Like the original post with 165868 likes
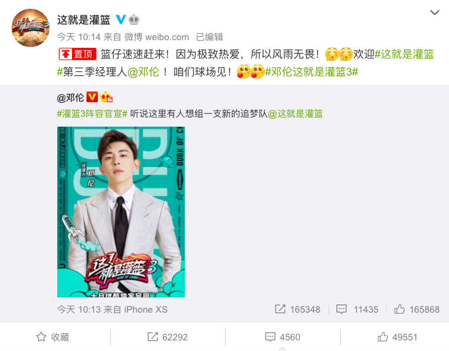The height and width of the screenshot is (351, 449). (417, 309)
